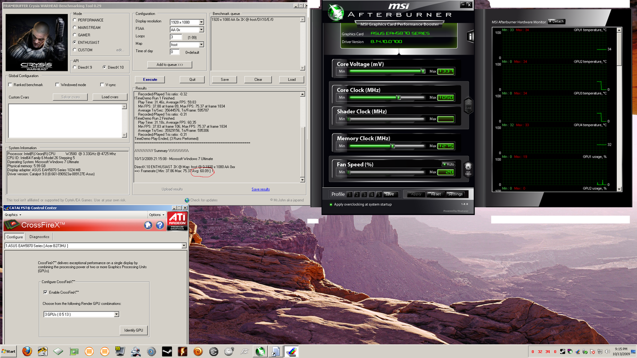Click the blue gear icon in taskbar

[151, 352]
